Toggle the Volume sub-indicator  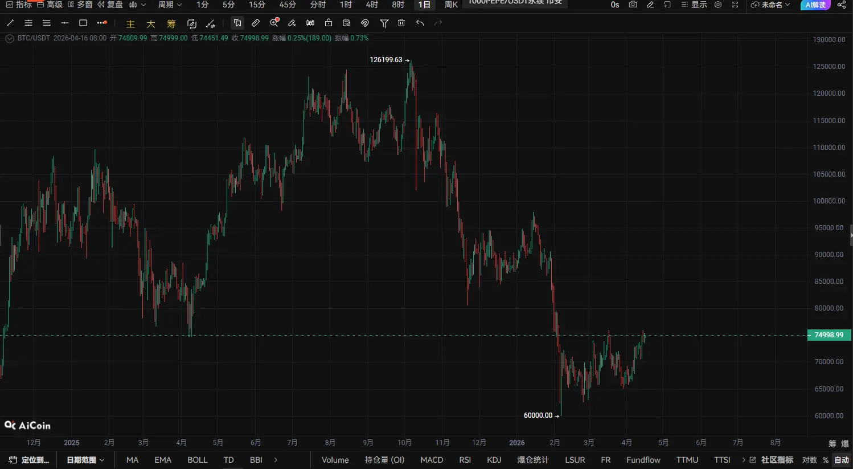tap(335, 460)
